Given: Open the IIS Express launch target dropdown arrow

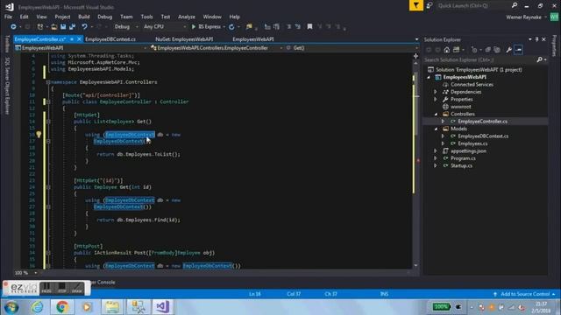Looking at the screenshot, I should click(224, 27).
